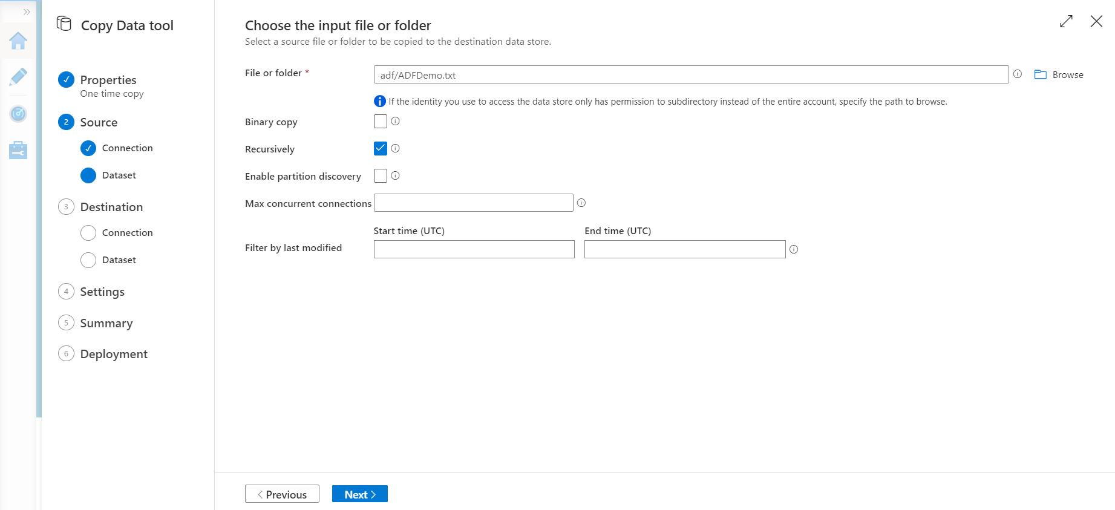Image resolution: width=1115 pixels, height=510 pixels.
Task: Enable partition discovery checkbox
Action: pos(380,175)
